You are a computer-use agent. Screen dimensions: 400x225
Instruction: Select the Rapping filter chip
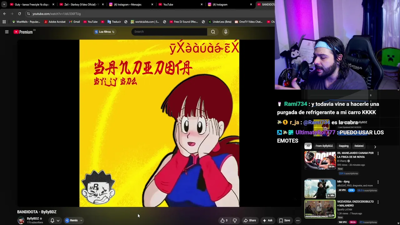pos(343,146)
